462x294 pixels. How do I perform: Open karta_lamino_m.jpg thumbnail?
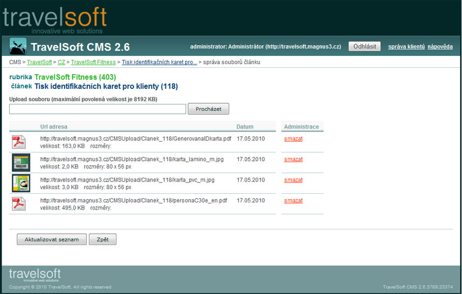(x=21, y=163)
